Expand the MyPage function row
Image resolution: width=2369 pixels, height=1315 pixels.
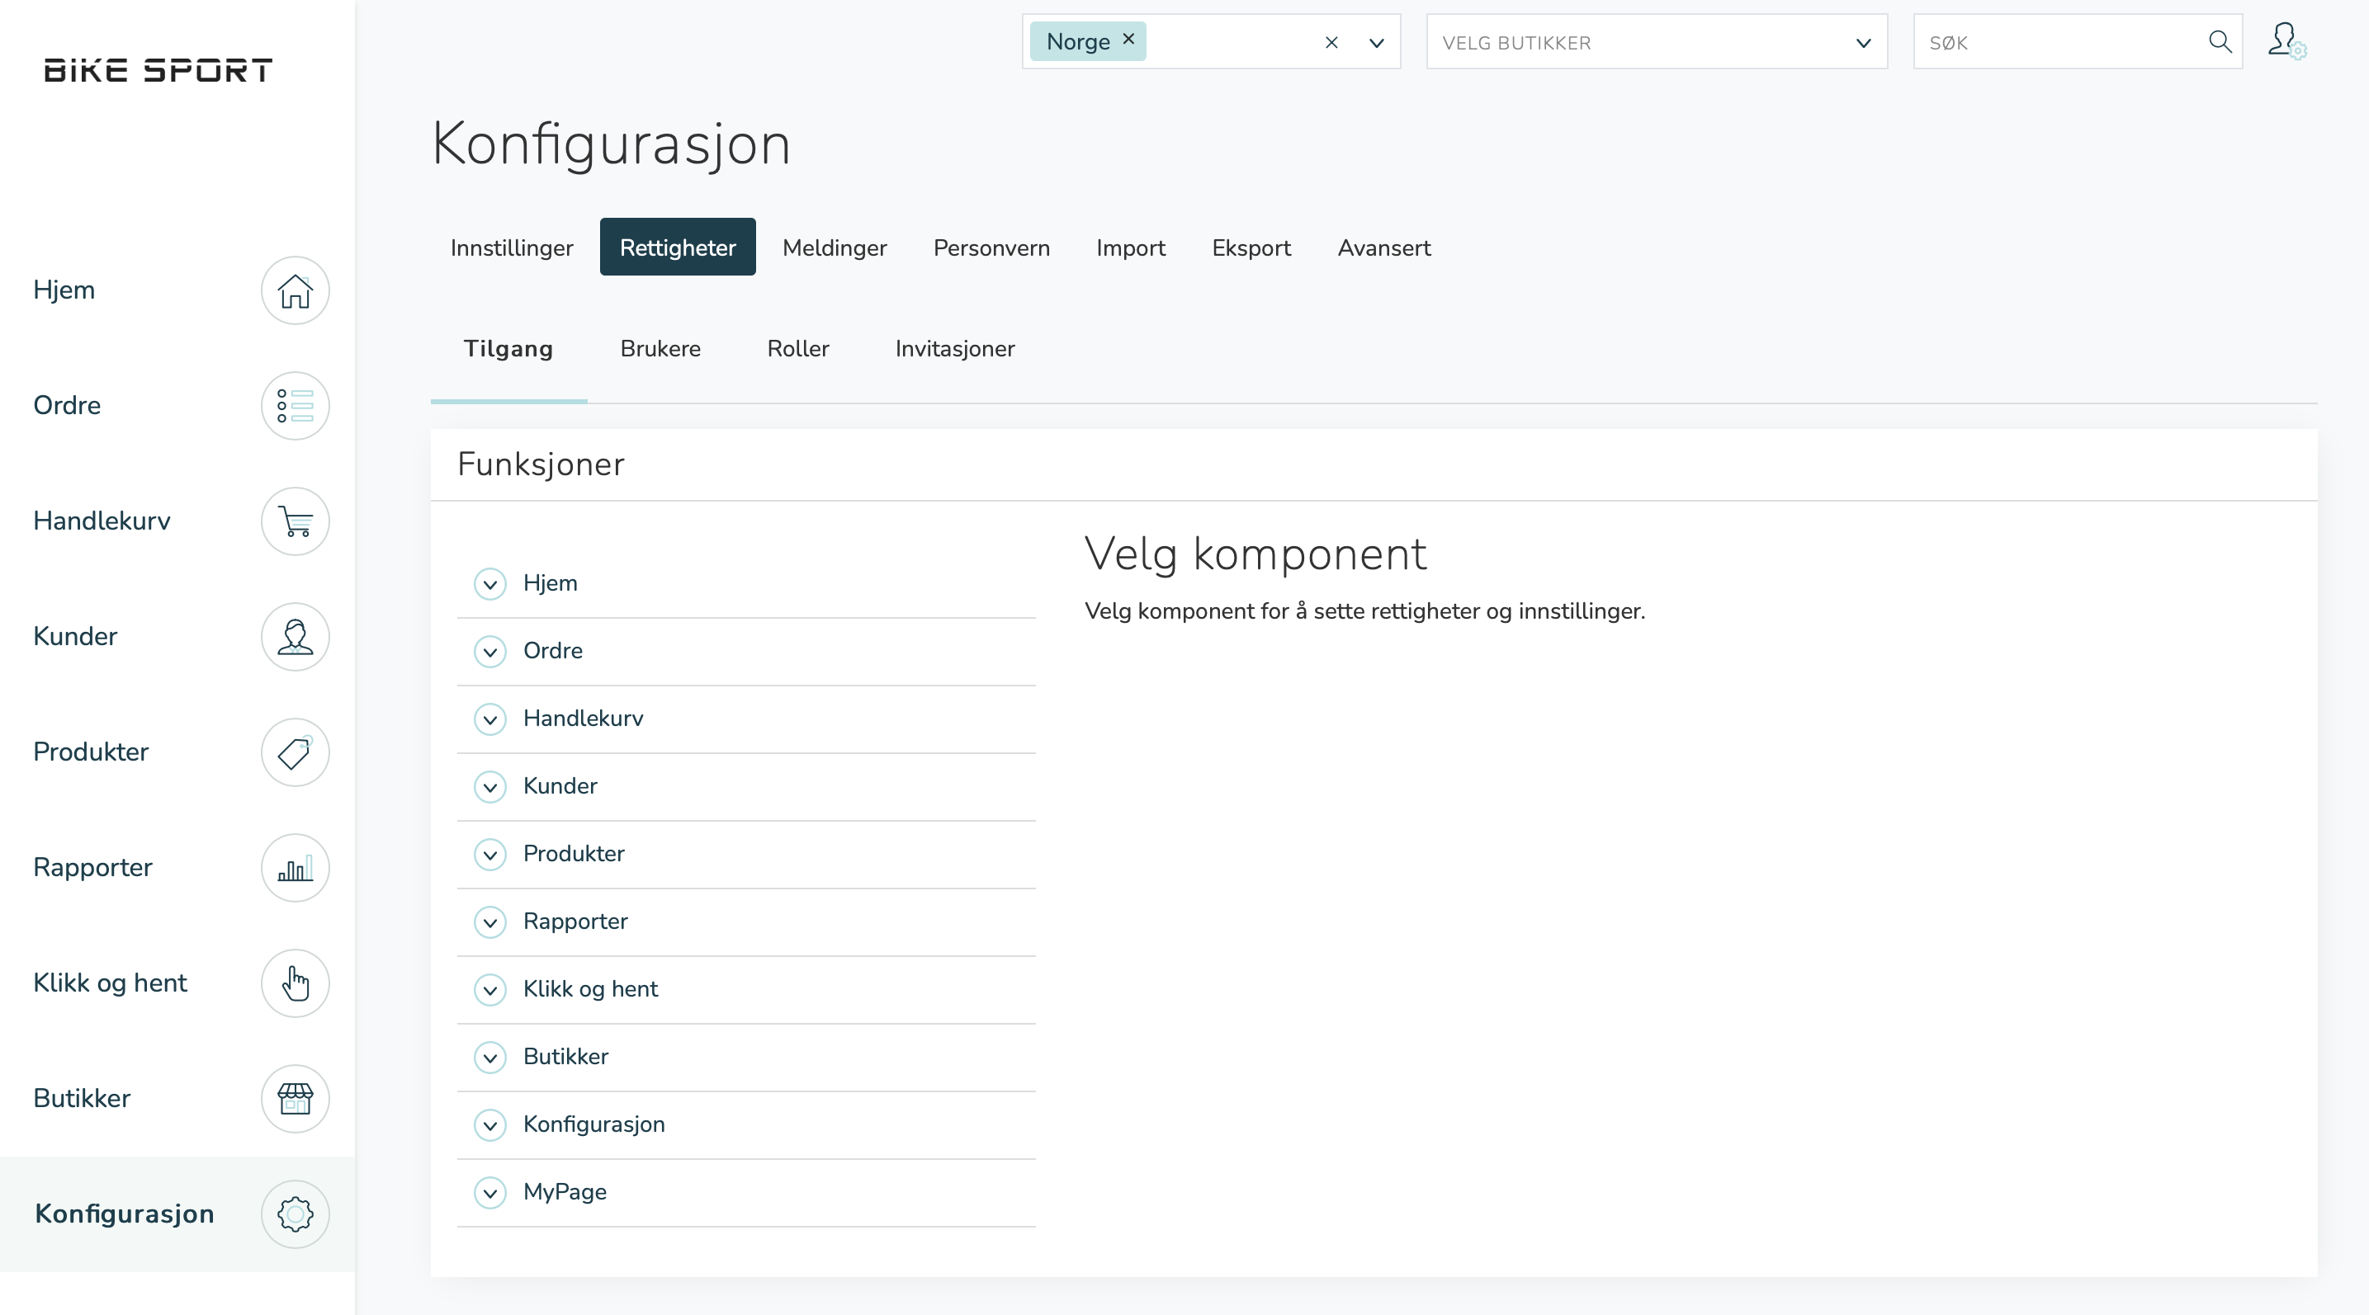pyautogui.click(x=490, y=1193)
